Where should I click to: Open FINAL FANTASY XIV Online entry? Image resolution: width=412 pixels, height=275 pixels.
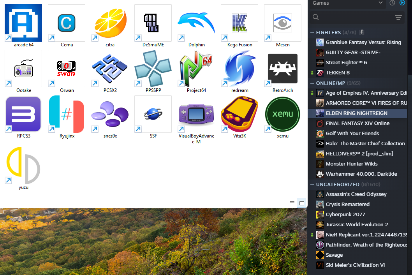click(357, 123)
